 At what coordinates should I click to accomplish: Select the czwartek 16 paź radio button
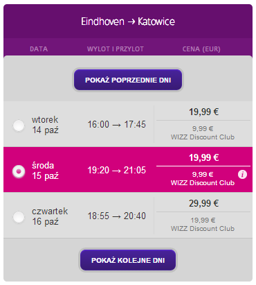19,217
